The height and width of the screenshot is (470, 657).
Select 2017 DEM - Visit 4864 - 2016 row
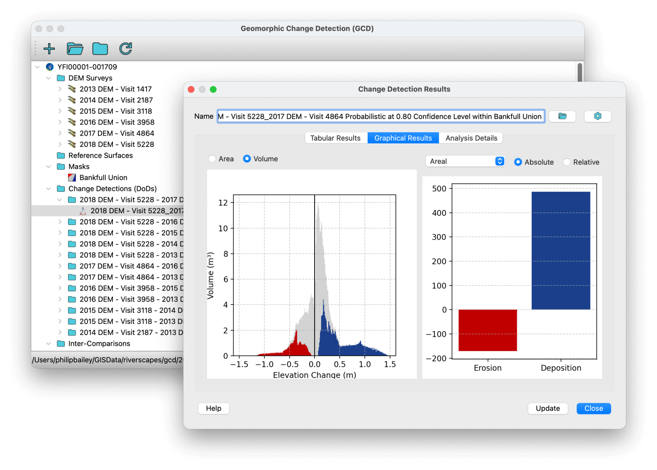coord(107,266)
